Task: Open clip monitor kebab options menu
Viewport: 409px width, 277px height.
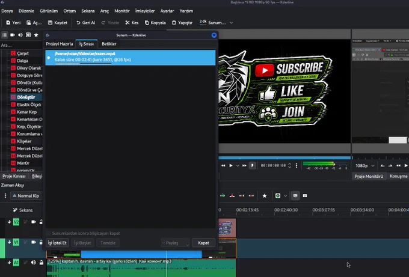Action: [x=297, y=165]
